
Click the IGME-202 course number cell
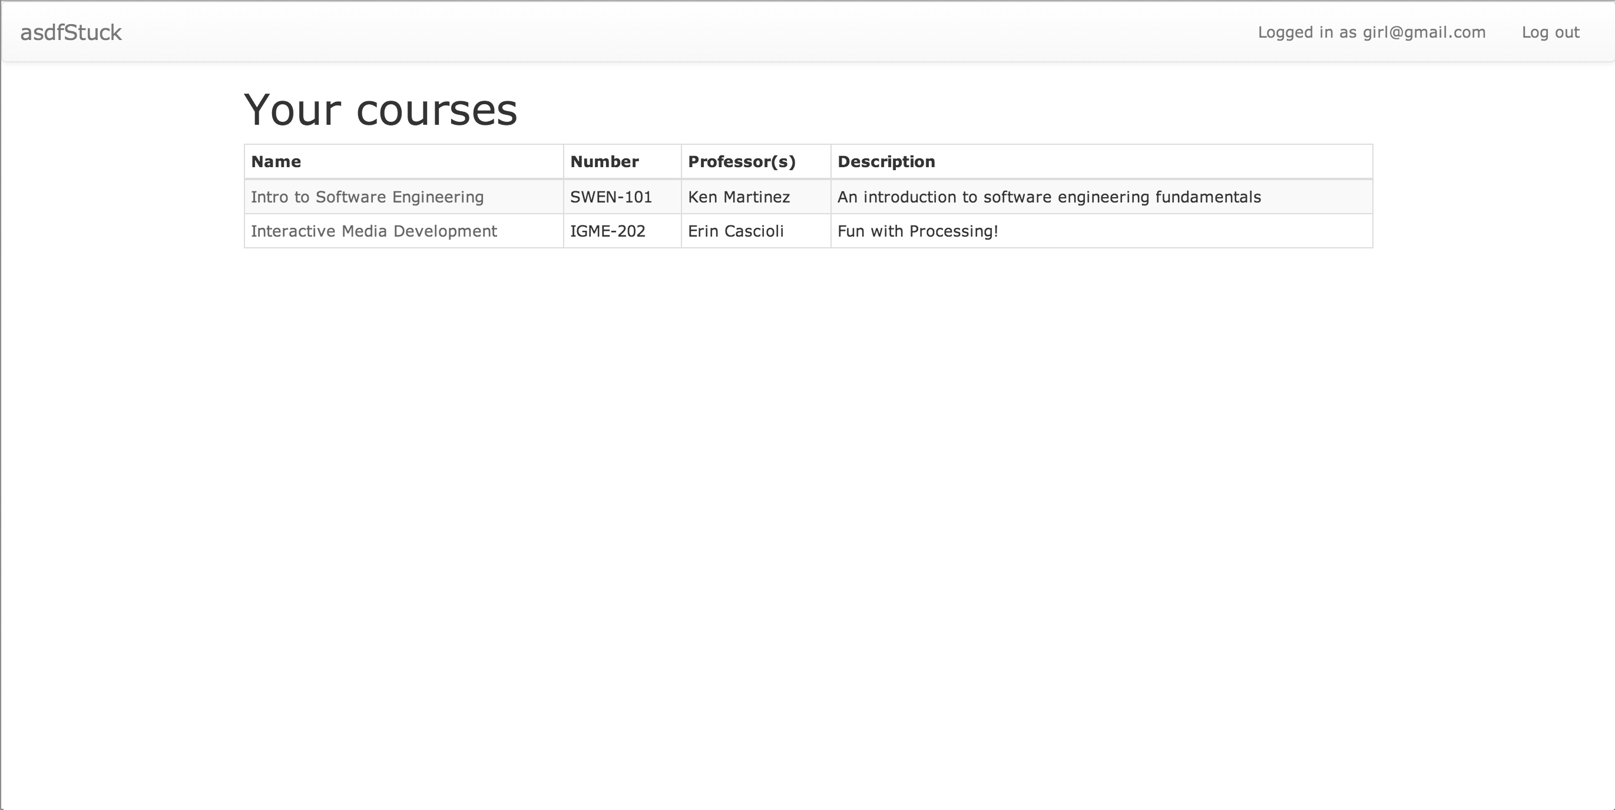[607, 231]
